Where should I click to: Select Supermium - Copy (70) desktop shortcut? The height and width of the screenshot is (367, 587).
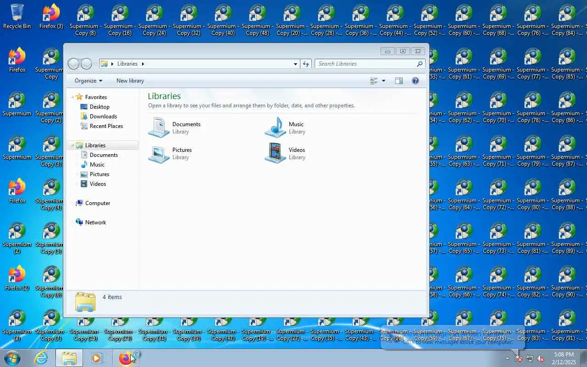pyautogui.click(x=498, y=107)
